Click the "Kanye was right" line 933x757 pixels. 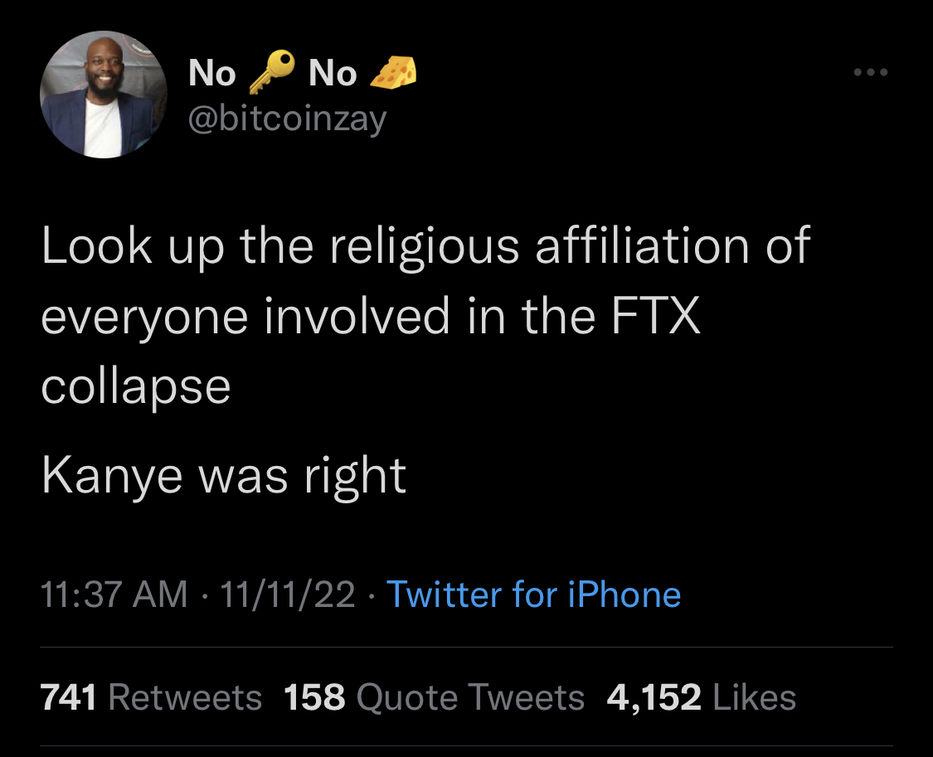223,475
